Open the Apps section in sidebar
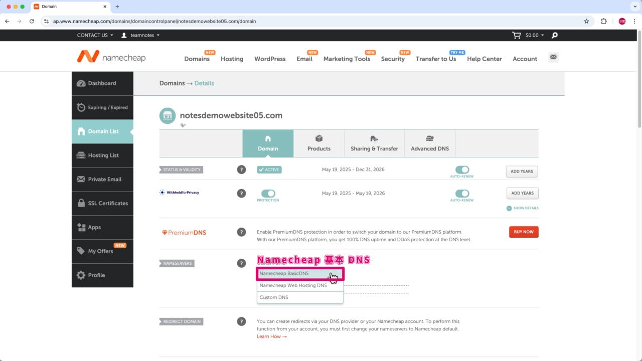Screen dimensions: 642x361 click(x=102, y=227)
